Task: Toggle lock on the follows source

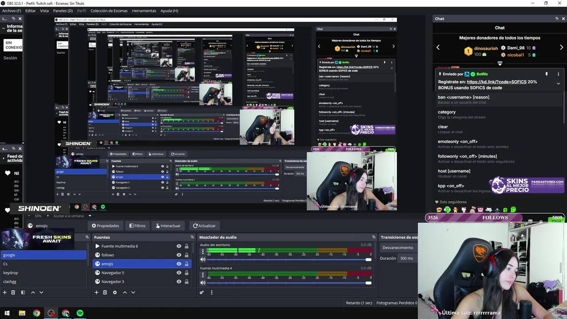Action: point(186,255)
